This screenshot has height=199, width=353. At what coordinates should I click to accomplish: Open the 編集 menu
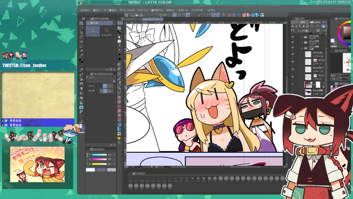(x=97, y=10)
